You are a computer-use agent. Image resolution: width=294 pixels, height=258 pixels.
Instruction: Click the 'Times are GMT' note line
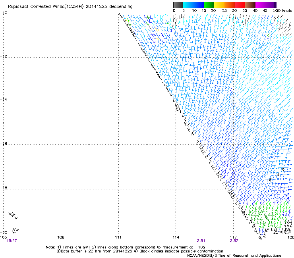click(x=126, y=247)
